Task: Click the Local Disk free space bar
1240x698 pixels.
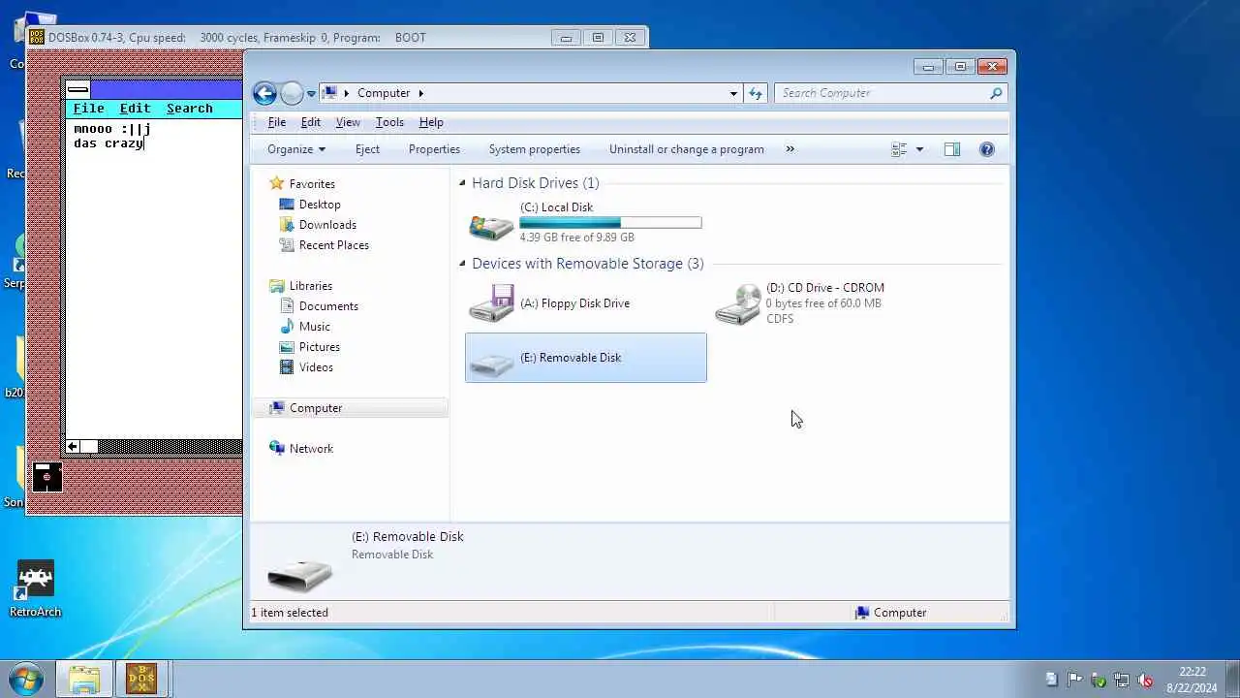Action: click(x=610, y=223)
